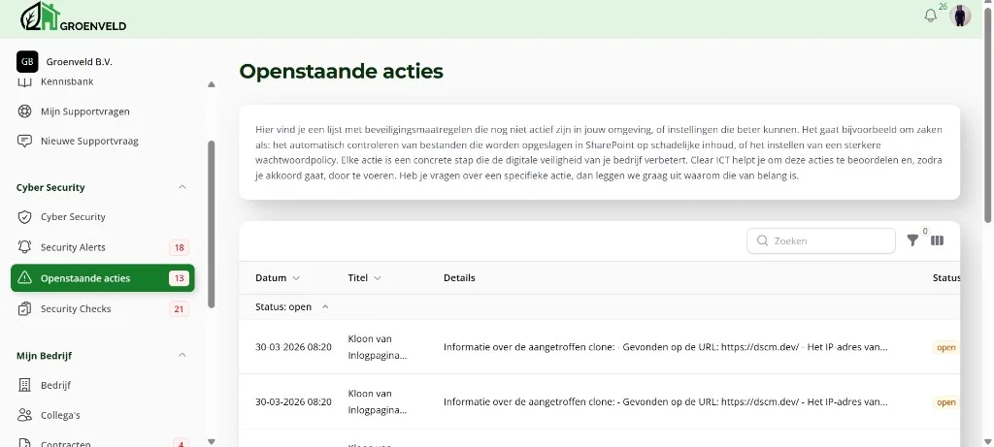994x447 pixels.
Task: Click the Openstaande acties page heading
Action: (341, 72)
